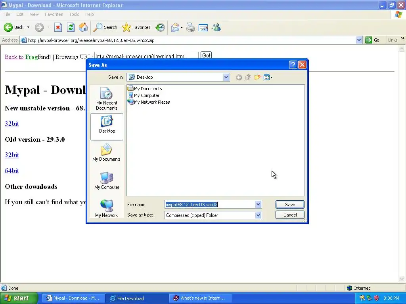Click the 8:36 PM system clock
406x304 pixels.
[391, 298]
